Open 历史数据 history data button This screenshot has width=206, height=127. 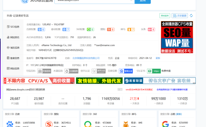[180, 16]
